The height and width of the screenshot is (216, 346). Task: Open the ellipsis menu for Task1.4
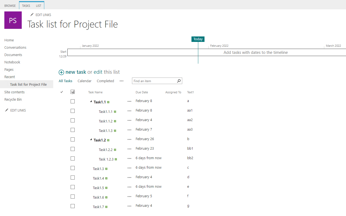129,178
